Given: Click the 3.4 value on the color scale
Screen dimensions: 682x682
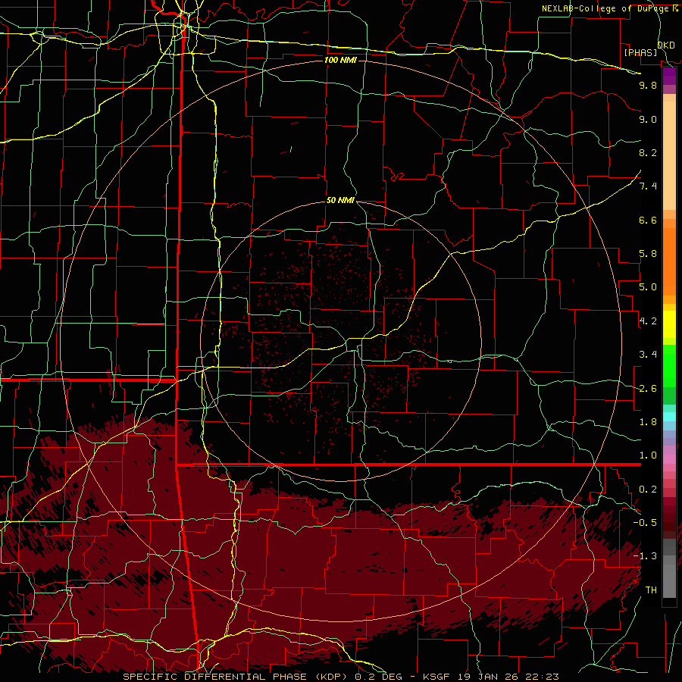Looking at the screenshot, I should pos(648,355).
